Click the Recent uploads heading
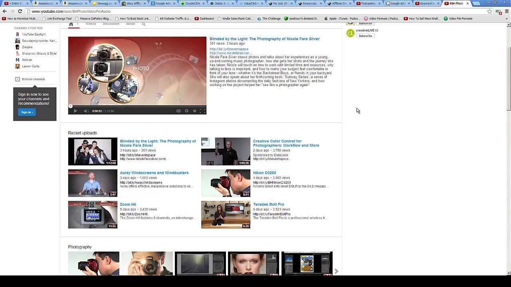 click(82, 133)
